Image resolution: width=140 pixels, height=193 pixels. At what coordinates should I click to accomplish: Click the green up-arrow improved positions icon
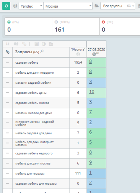9,22
